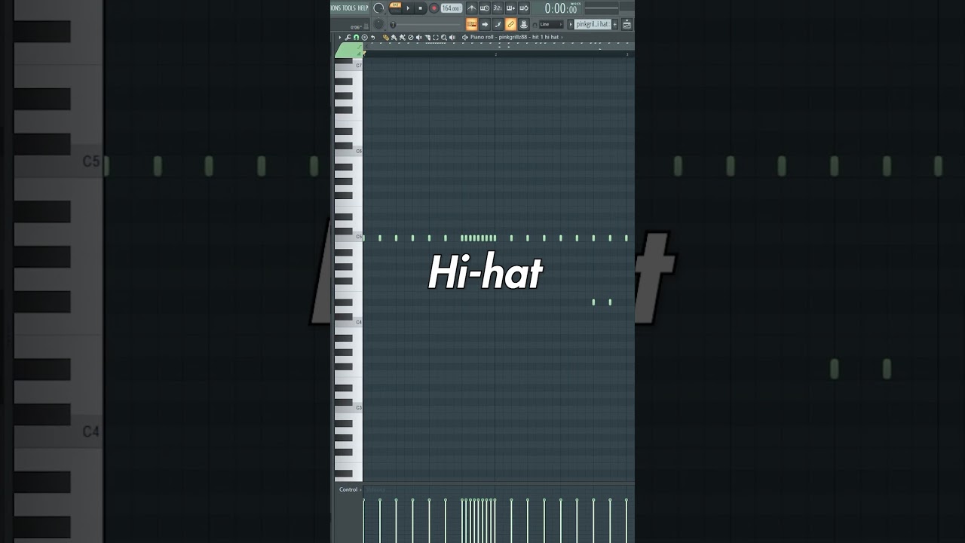Adjust the master pitch knob
965x543 pixels.
tap(378, 23)
